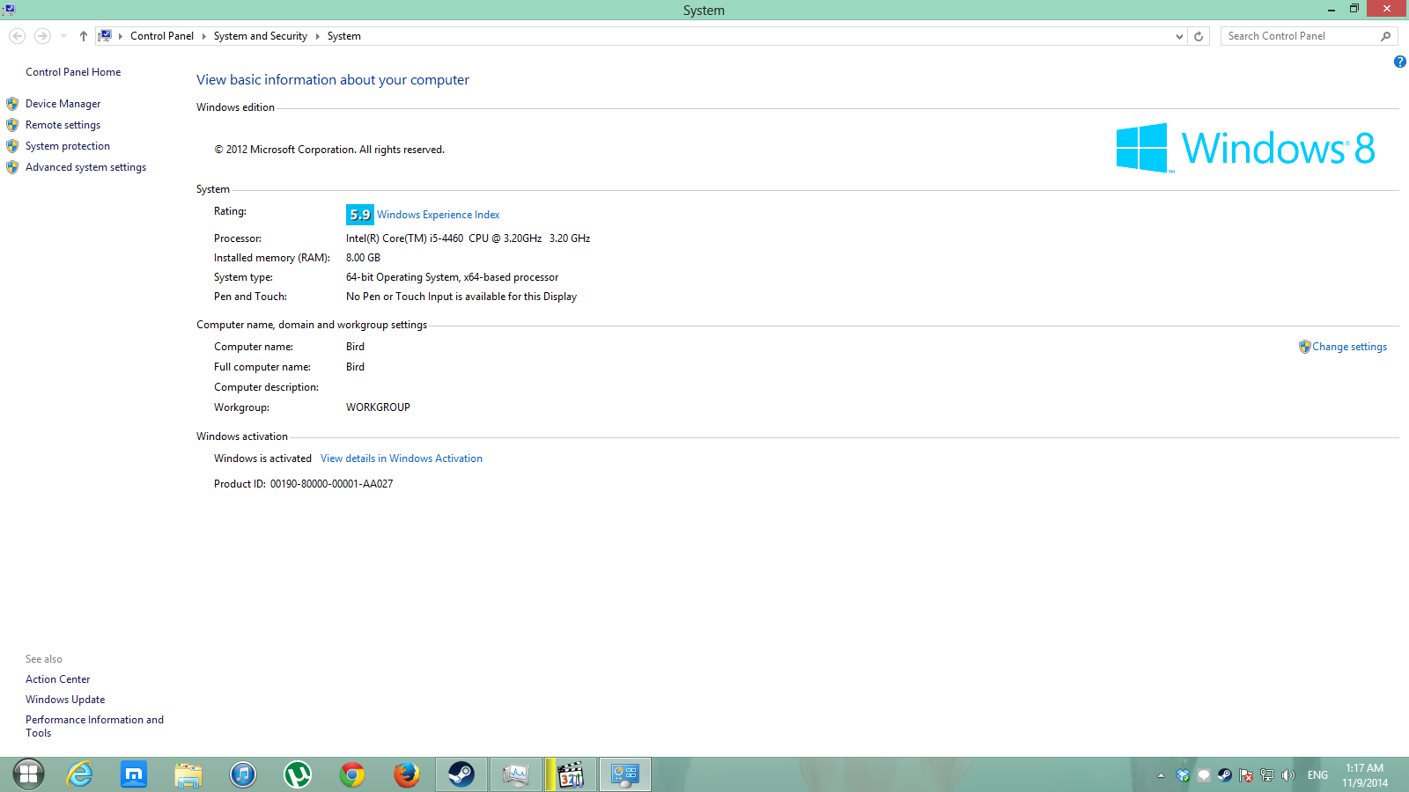The height and width of the screenshot is (792, 1409).
Task: Open Performance Information and Tools
Action: coord(94,726)
